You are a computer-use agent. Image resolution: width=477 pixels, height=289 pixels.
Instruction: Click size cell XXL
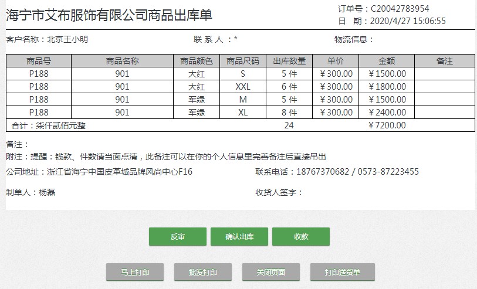coord(243,87)
